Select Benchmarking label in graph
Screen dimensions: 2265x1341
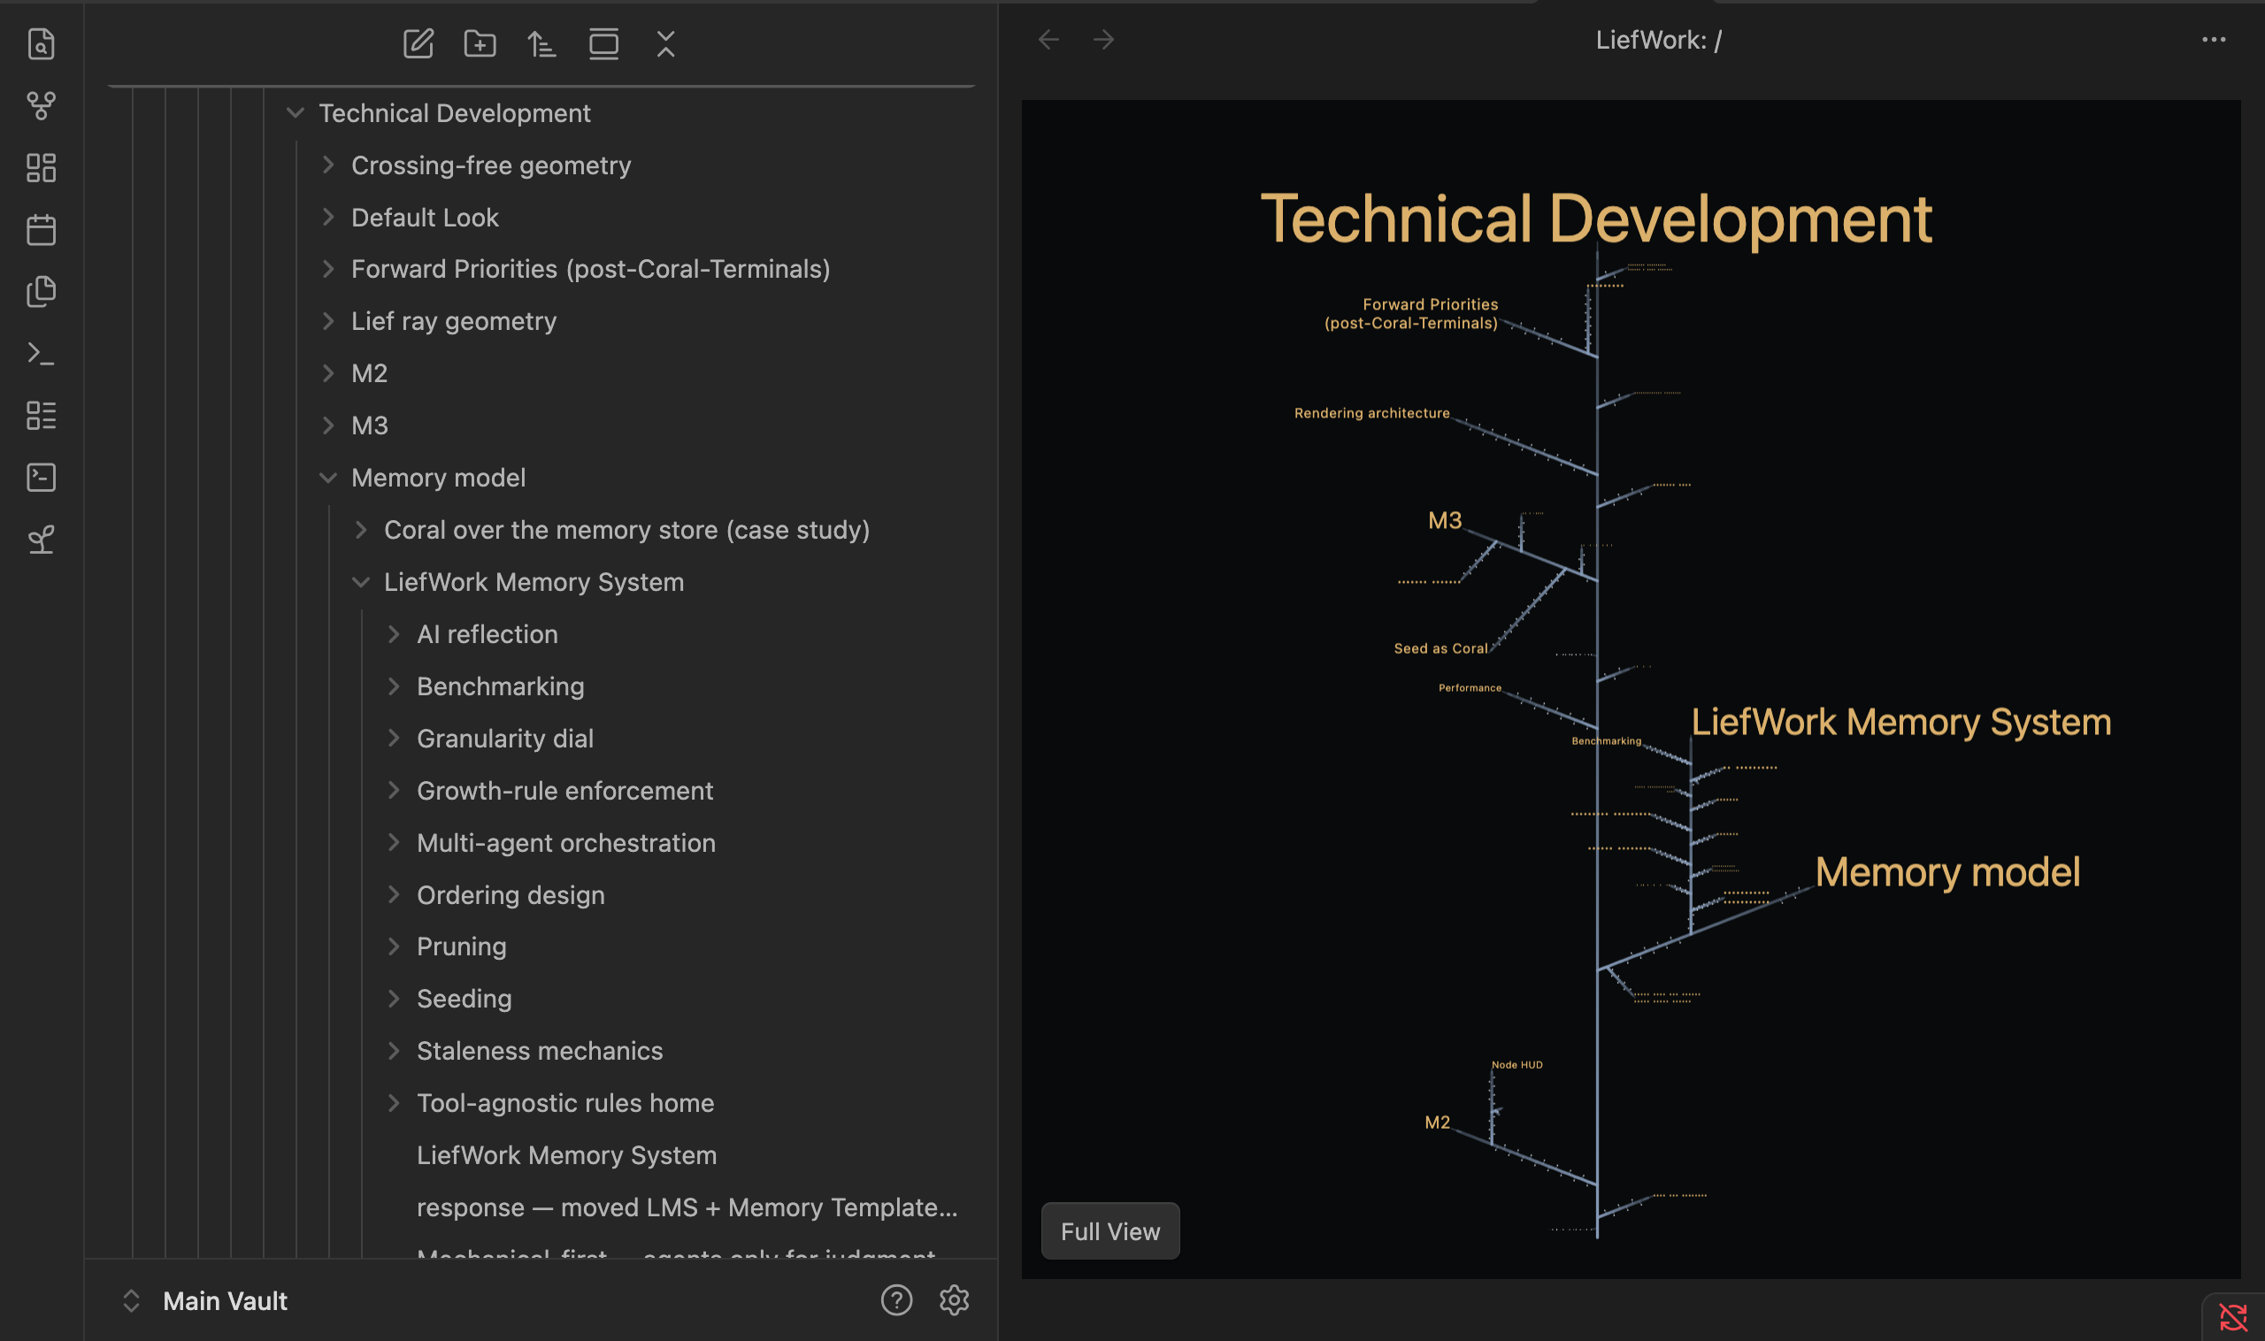pyautogui.click(x=1606, y=741)
